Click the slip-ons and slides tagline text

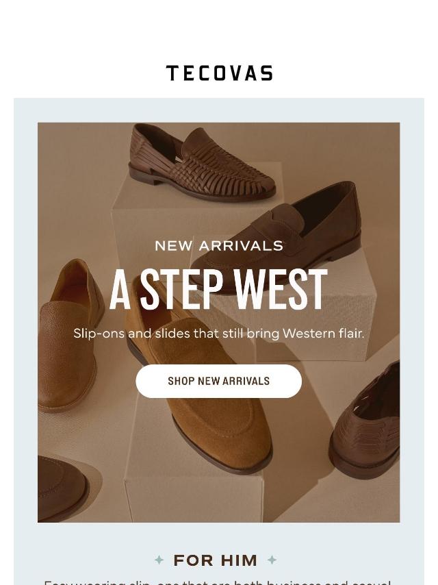click(x=219, y=334)
